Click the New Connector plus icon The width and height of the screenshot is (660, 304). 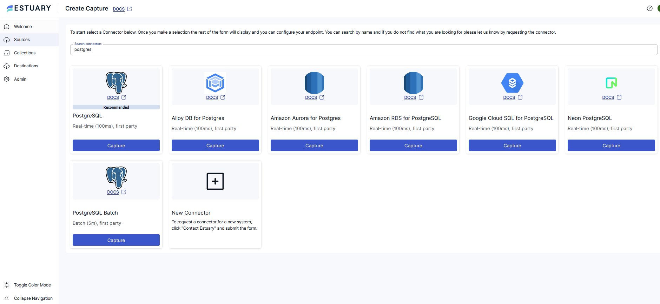pos(215,181)
